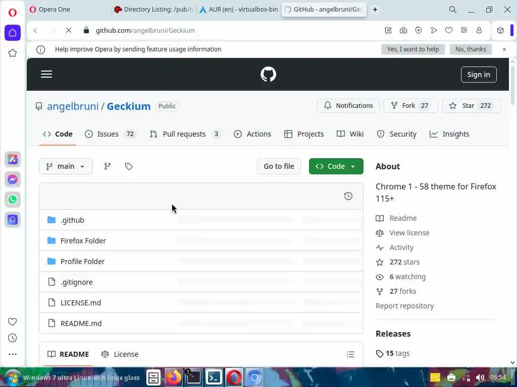The image size is (517, 387).
Task: Switch to Directory Listing tab
Action: (153, 10)
